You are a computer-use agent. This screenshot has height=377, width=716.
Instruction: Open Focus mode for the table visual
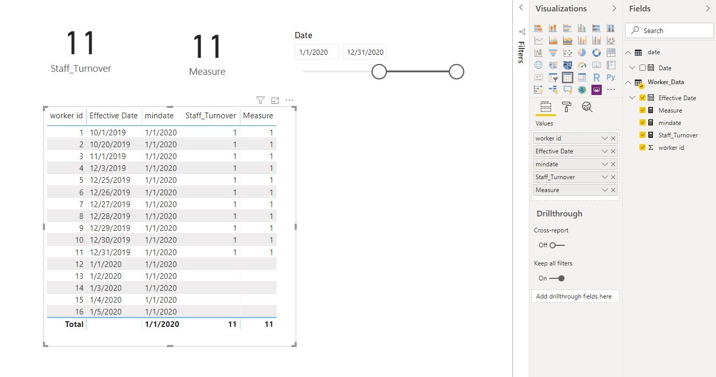(x=275, y=100)
